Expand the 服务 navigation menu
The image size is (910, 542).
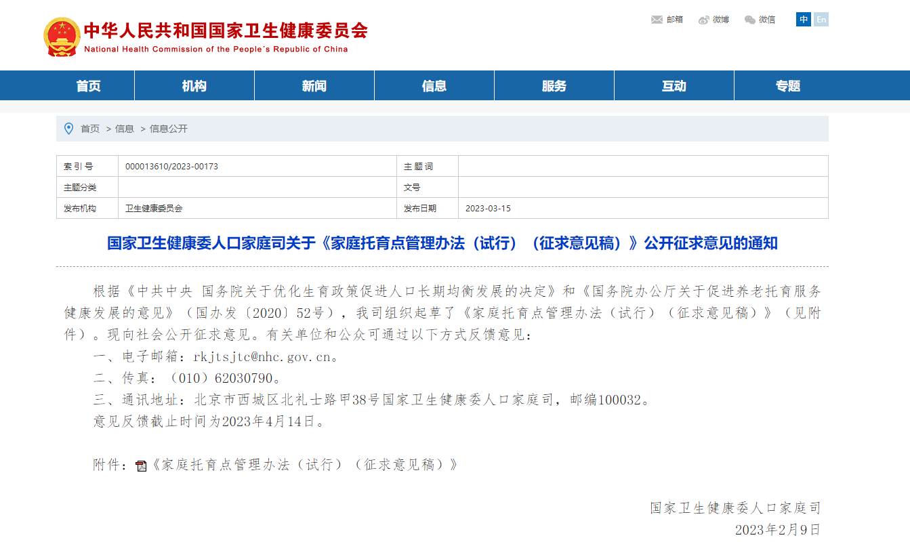(554, 86)
